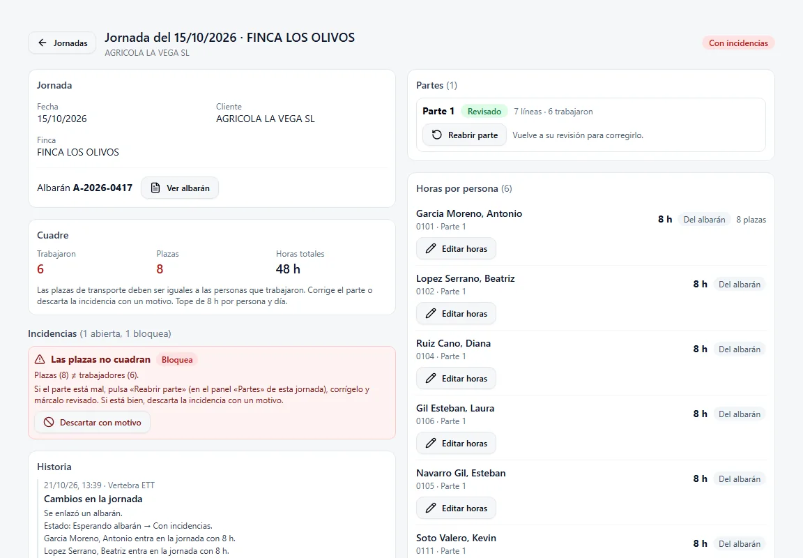Click Del albarán tag for Gil Esteban, Laura
The width and height of the screenshot is (803, 558).
click(x=739, y=414)
